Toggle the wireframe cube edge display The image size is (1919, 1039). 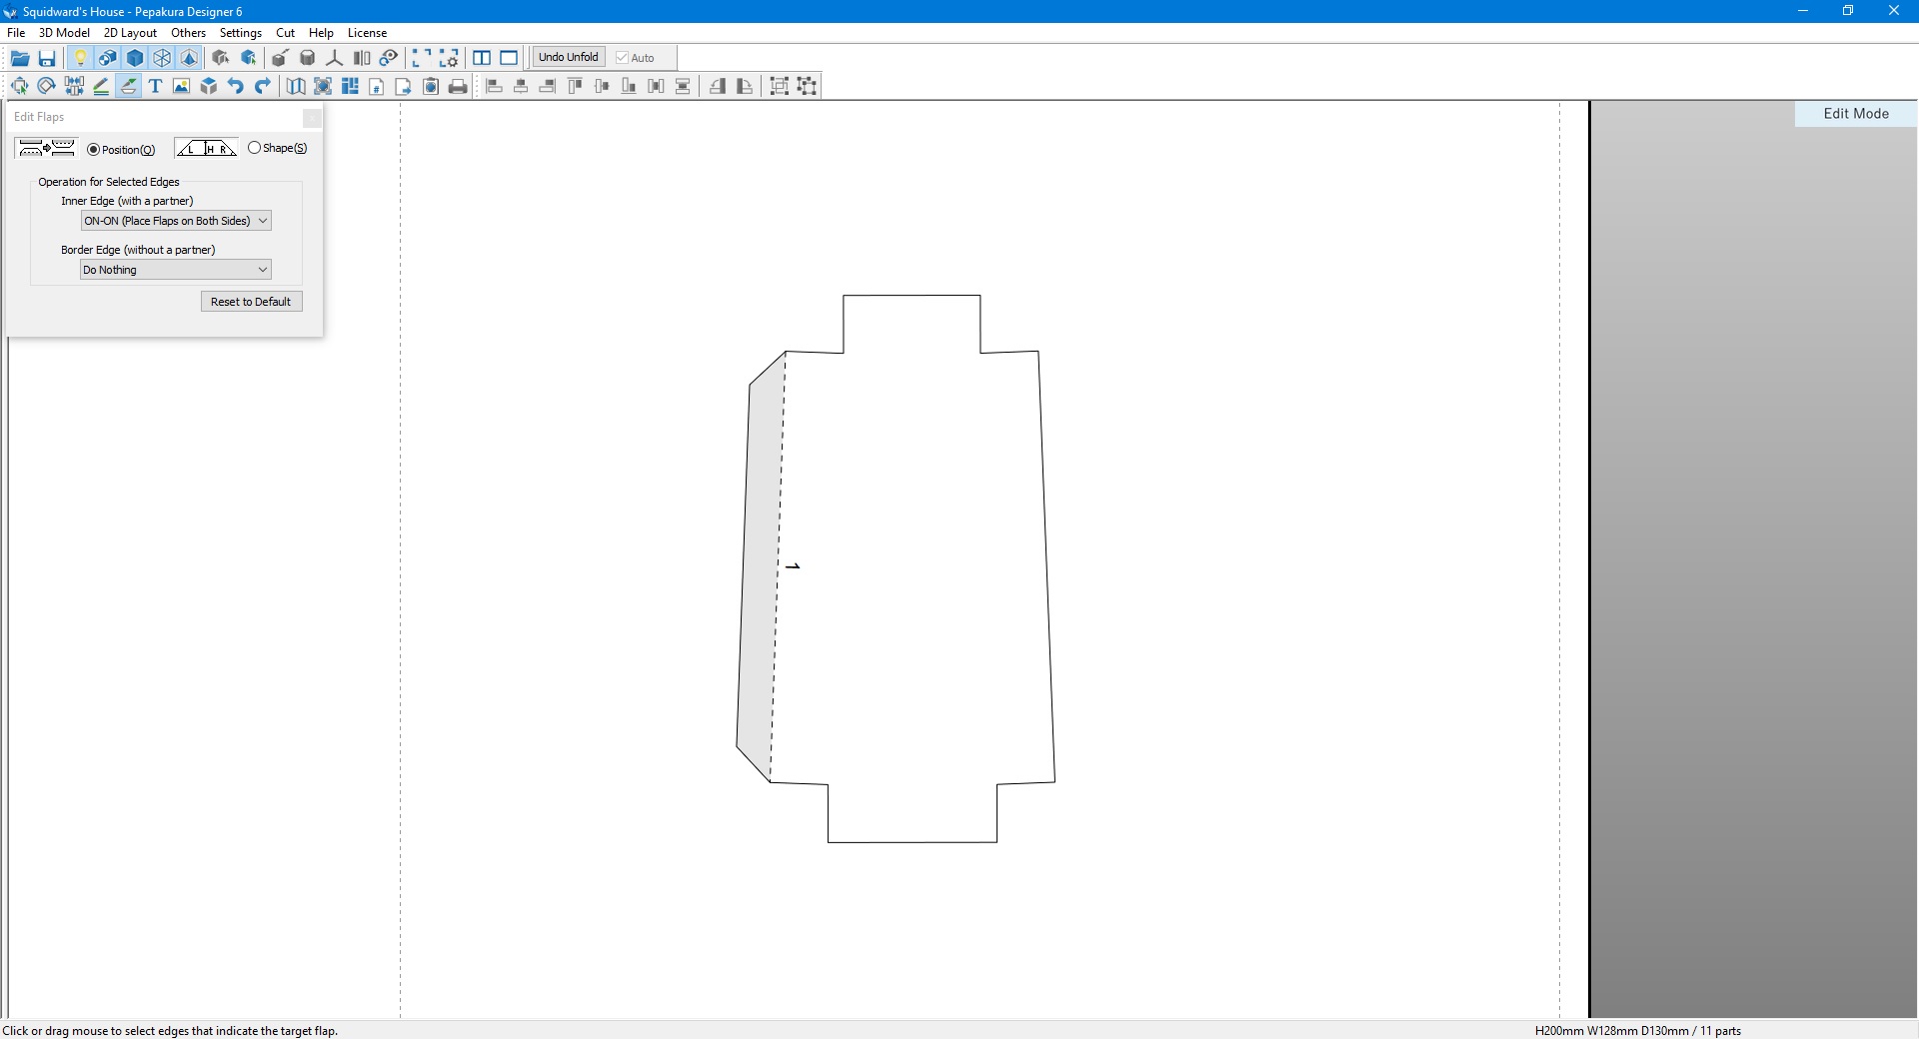tap(162, 58)
